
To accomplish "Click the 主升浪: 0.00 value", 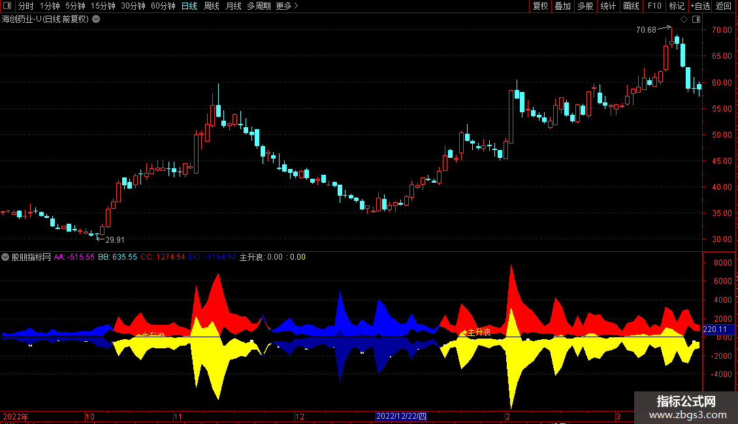I will tap(261, 257).
